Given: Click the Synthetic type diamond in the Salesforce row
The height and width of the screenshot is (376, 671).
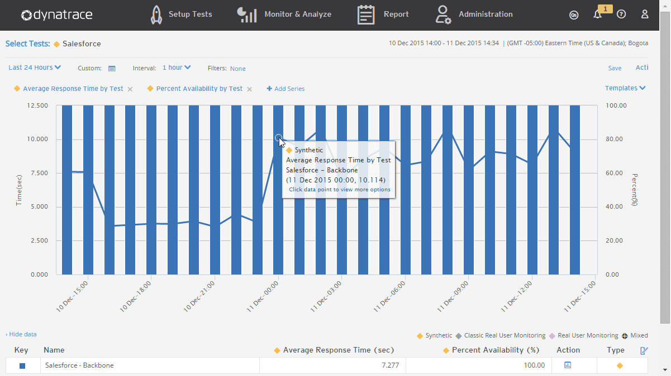Looking at the screenshot, I should point(620,365).
